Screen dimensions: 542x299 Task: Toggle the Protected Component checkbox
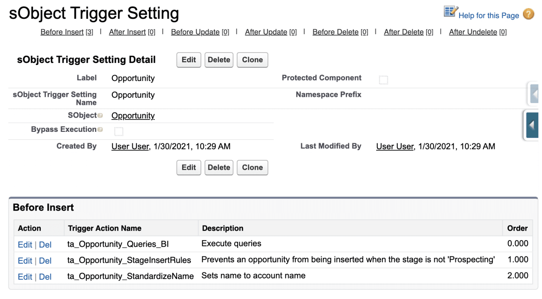[383, 80]
